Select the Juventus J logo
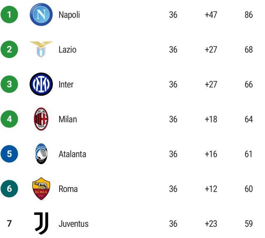 [x=41, y=224]
